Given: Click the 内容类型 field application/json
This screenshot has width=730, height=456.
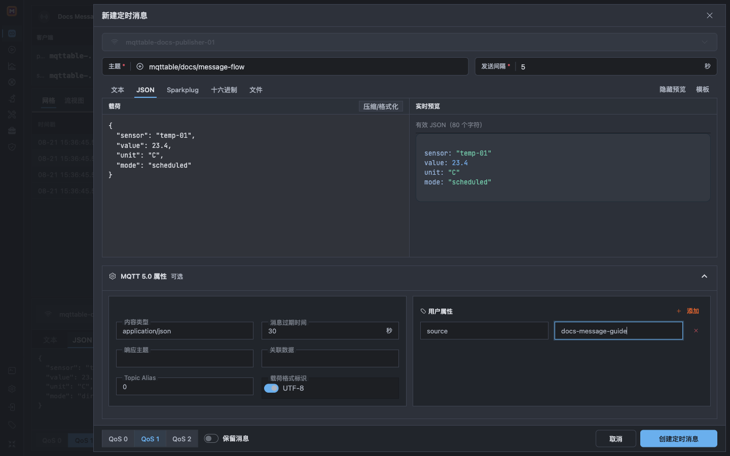Looking at the screenshot, I should 185,331.
